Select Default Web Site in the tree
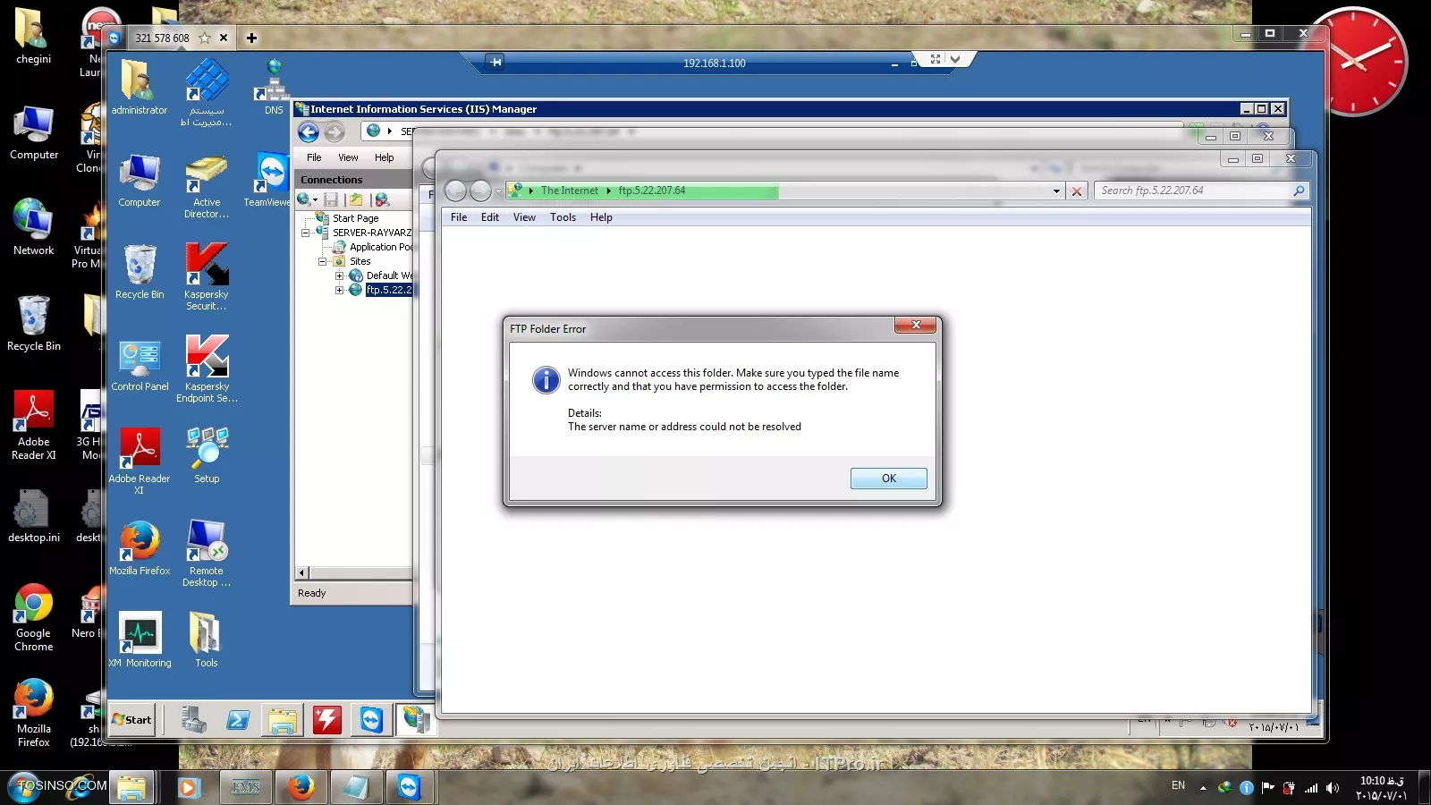 pyautogui.click(x=389, y=275)
